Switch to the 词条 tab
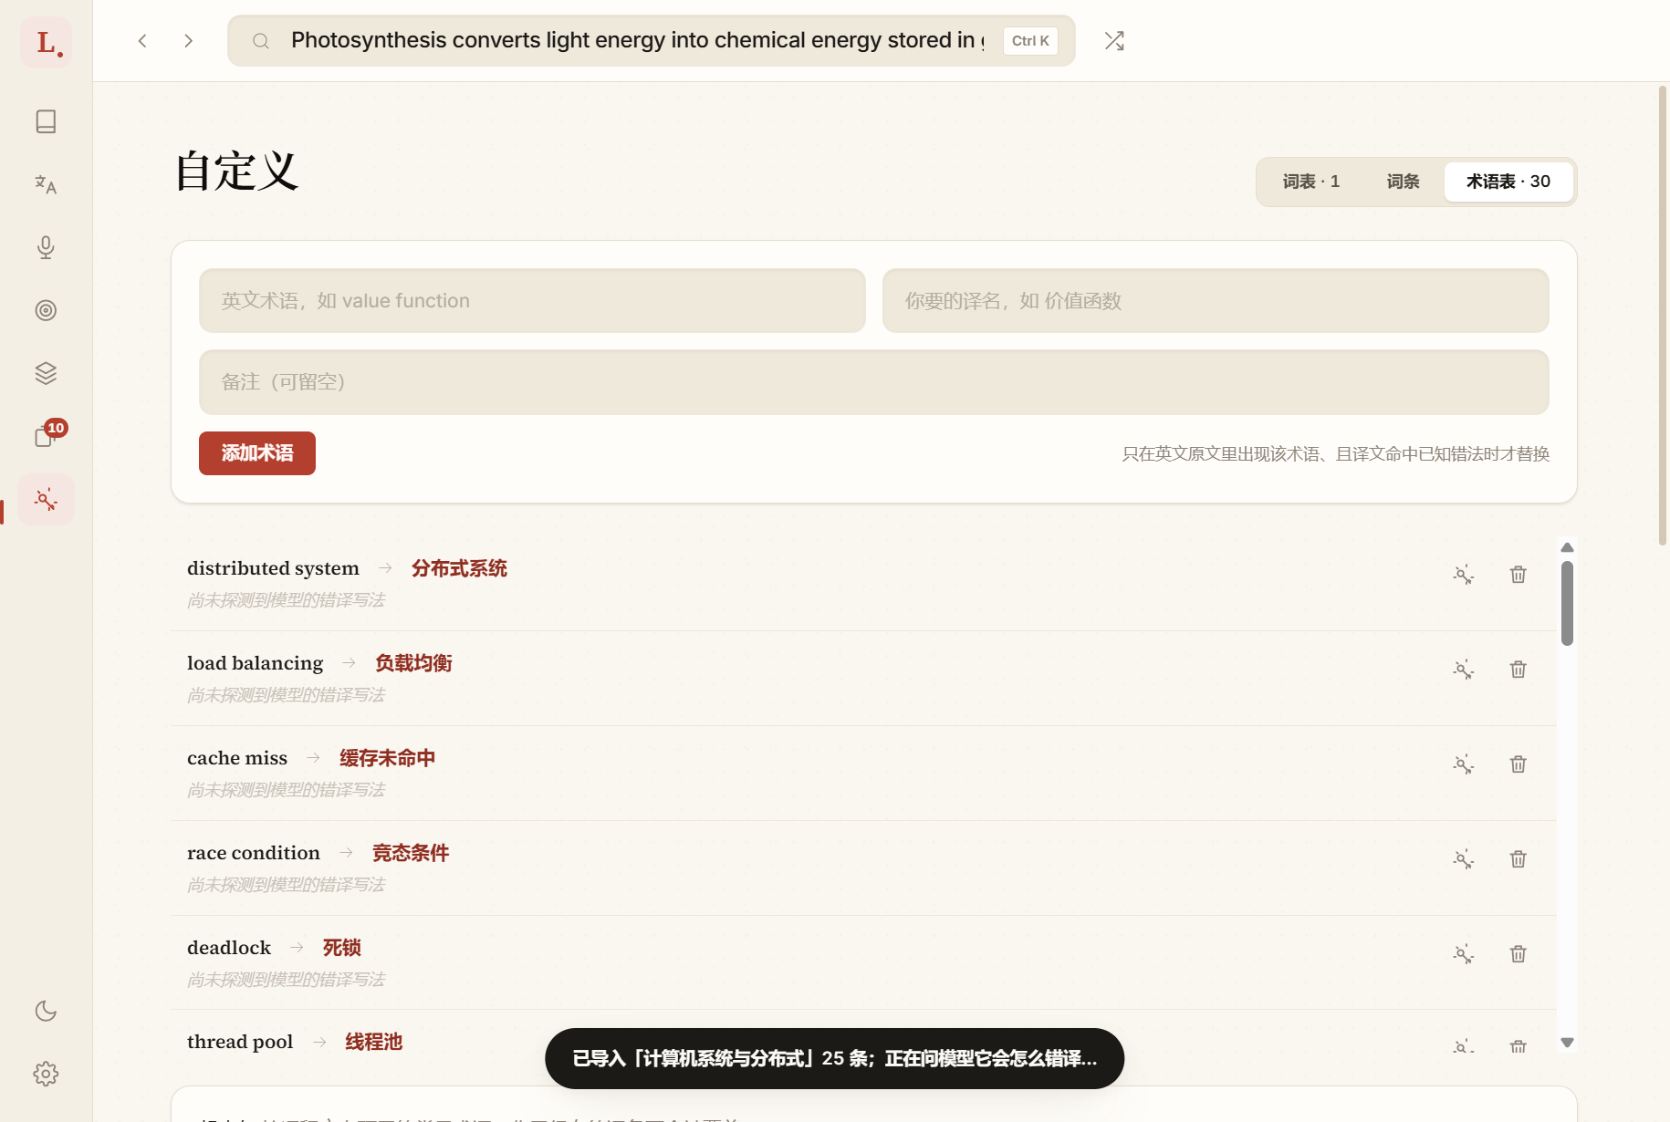Viewport: 1670px width, 1122px height. click(x=1404, y=182)
